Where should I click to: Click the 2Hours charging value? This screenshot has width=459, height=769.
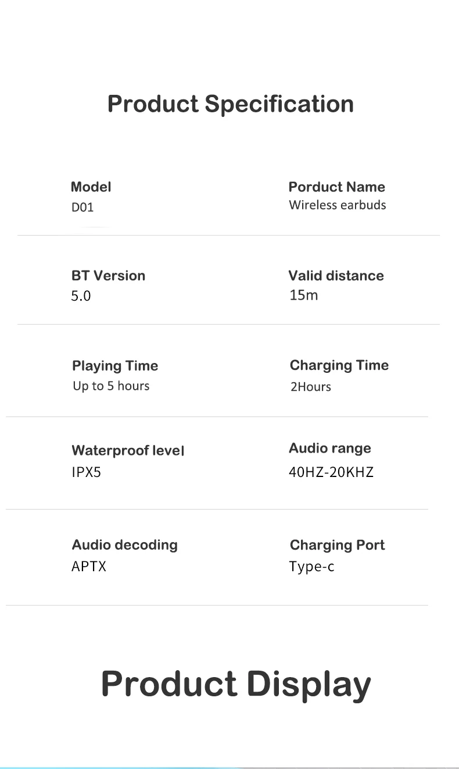click(x=311, y=387)
